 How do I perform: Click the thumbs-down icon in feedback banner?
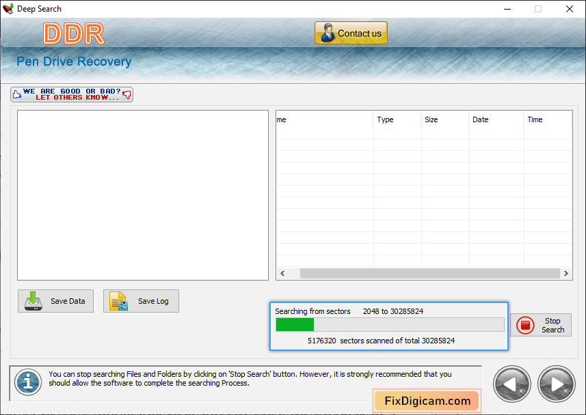127,94
